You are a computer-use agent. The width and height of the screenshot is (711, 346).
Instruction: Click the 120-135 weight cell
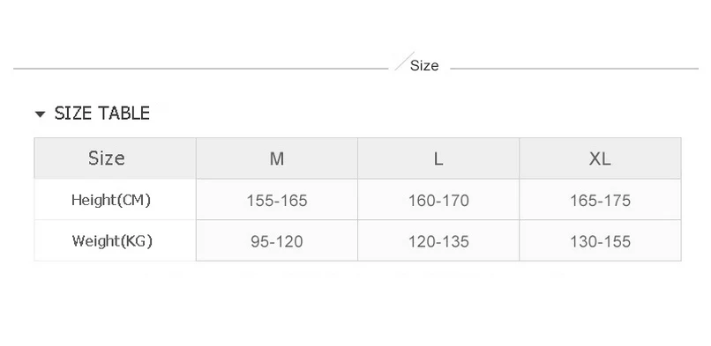point(438,240)
